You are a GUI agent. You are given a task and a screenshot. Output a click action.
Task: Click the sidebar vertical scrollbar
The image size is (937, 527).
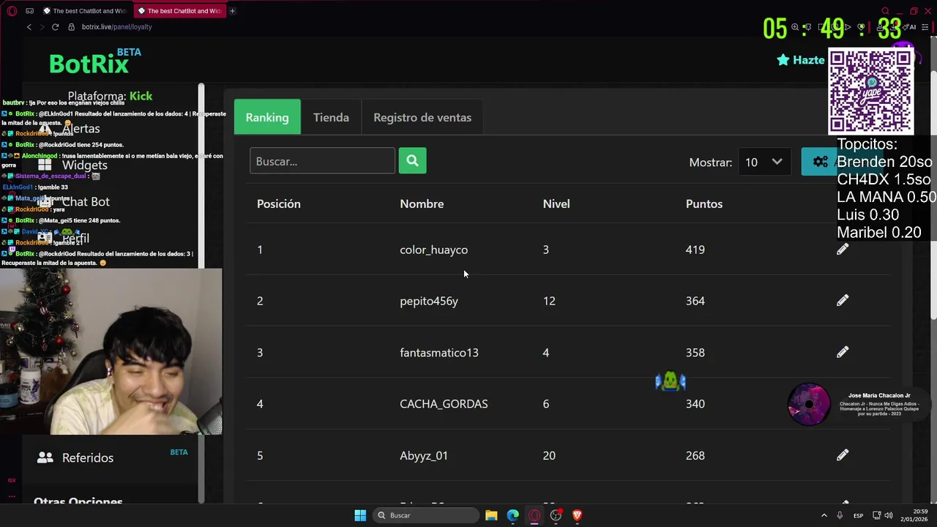(201, 293)
